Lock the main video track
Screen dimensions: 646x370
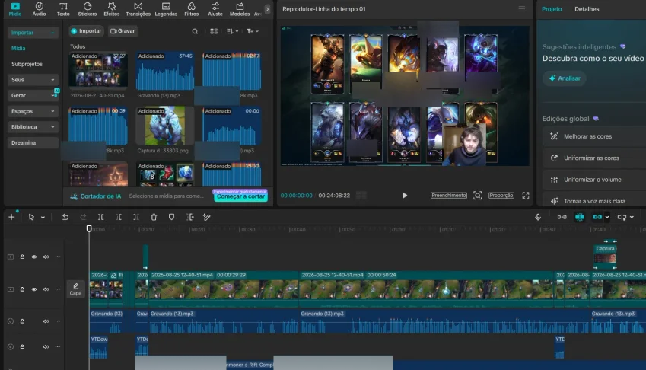[x=22, y=289]
